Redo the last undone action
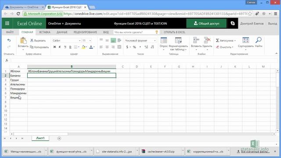281x158 pixels. (9, 47)
